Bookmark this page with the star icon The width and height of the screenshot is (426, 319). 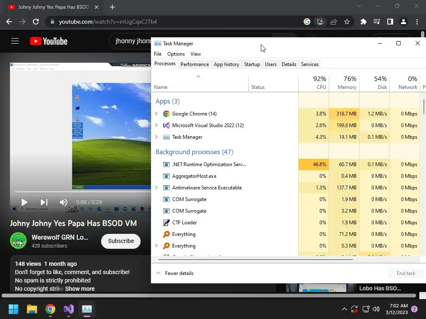(347, 22)
